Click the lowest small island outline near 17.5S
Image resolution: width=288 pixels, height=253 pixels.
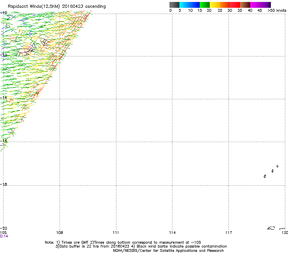coord(265,176)
